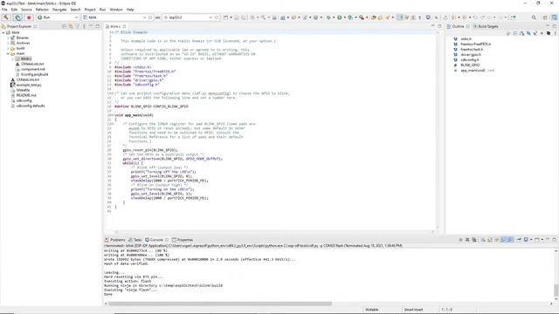Click the Console horizontal scrollbar
Screen dimensions: 559x314
coord(220,304)
